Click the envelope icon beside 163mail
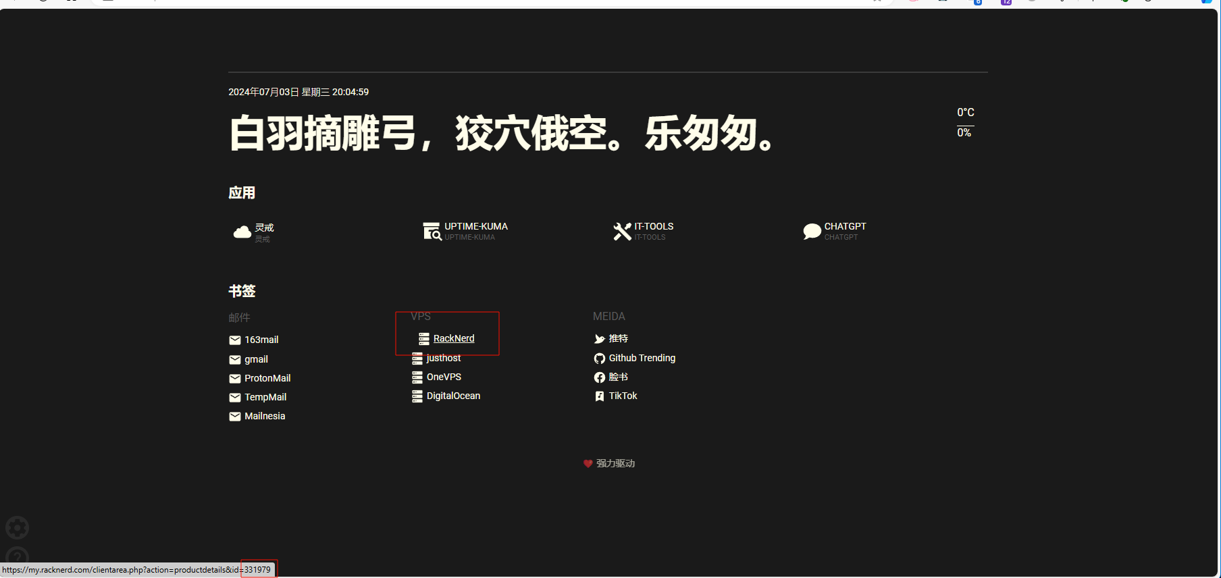This screenshot has width=1221, height=578. 235,340
